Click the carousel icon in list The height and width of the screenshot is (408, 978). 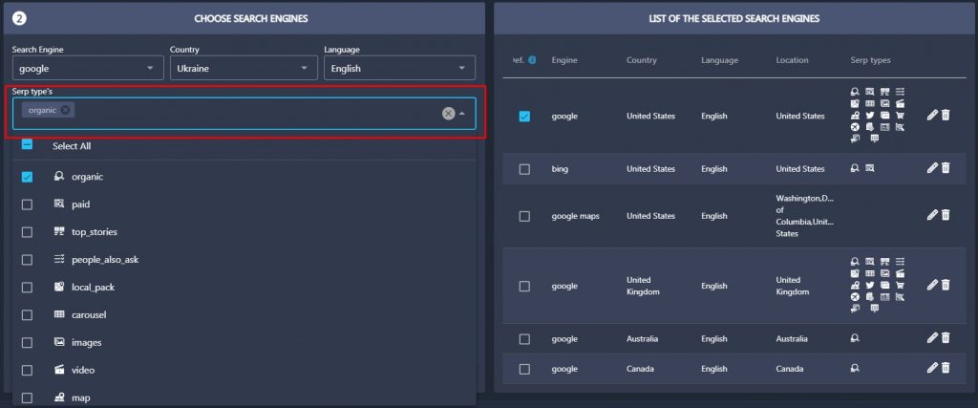pyautogui.click(x=59, y=314)
